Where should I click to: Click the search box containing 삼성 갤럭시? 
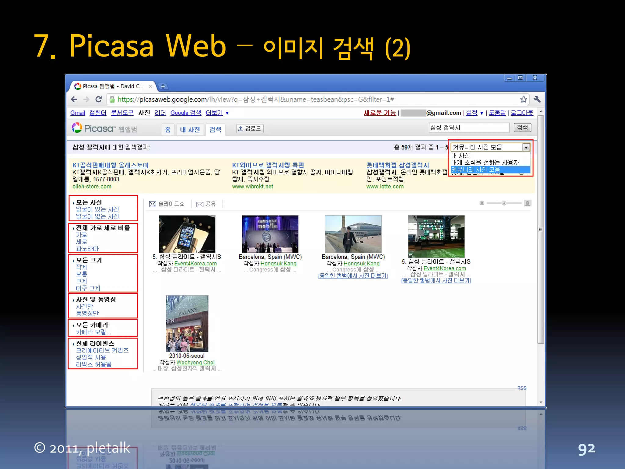[x=469, y=128]
